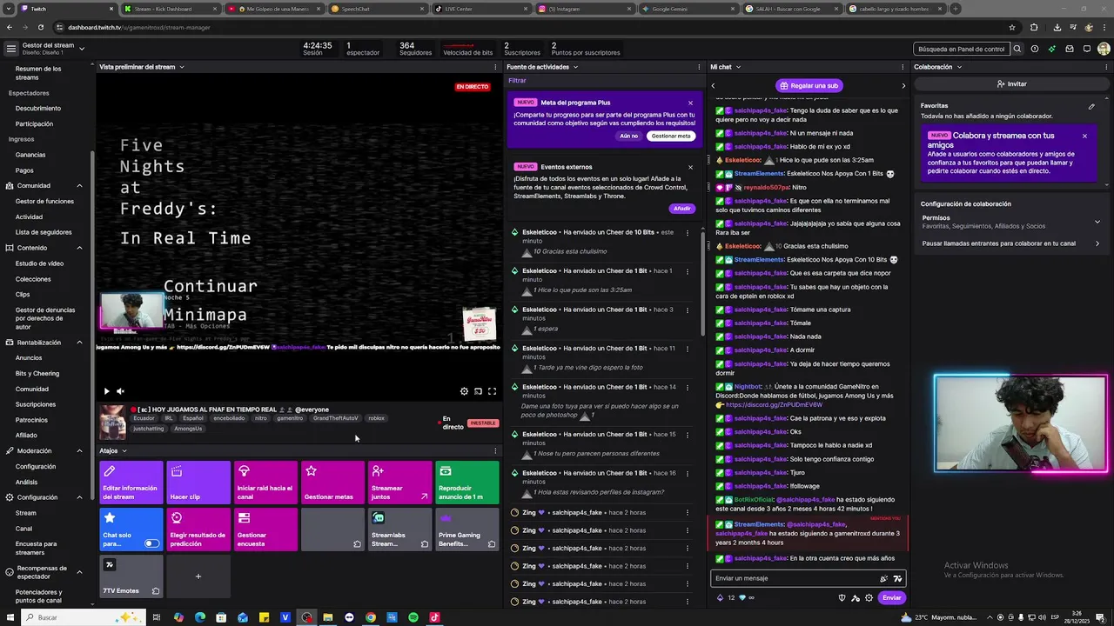Viewport: 1114px width, 626px height.
Task: Go to Lista de seguidores
Action: point(44,232)
